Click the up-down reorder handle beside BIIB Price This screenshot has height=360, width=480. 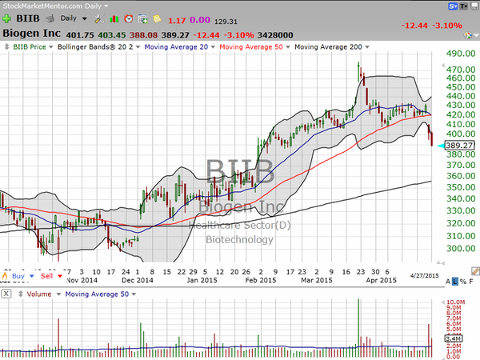coord(6,47)
